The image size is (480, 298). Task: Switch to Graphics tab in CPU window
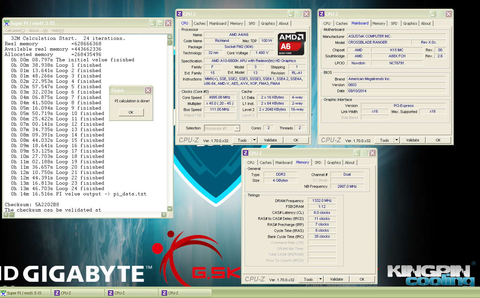click(x=268, y=23)
